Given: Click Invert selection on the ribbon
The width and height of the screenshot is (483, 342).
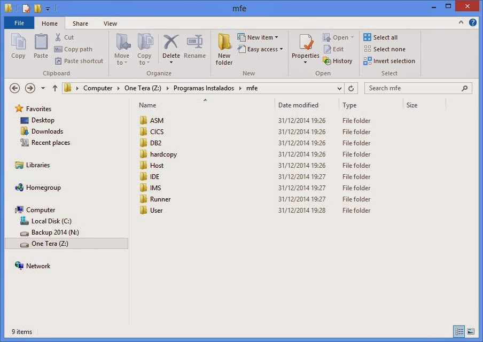Looking at the screenshot, I should [389, 60].
